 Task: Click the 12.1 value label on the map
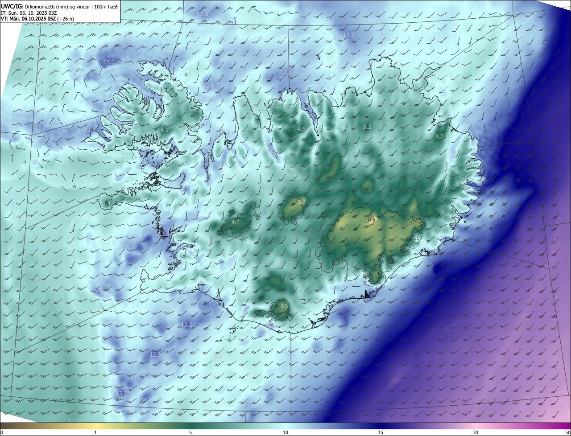point(285,72)
